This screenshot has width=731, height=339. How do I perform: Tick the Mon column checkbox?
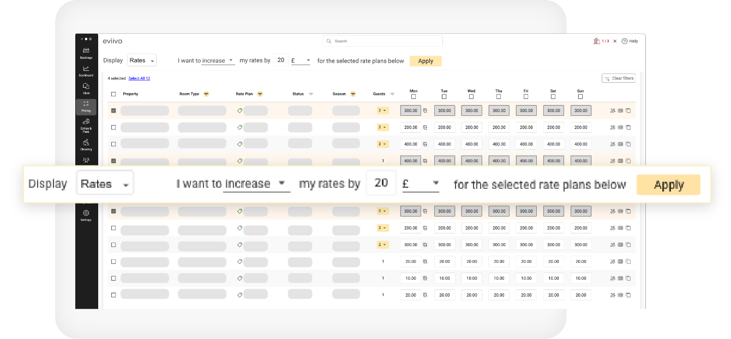pyautogui.click(x=414, y=97)
